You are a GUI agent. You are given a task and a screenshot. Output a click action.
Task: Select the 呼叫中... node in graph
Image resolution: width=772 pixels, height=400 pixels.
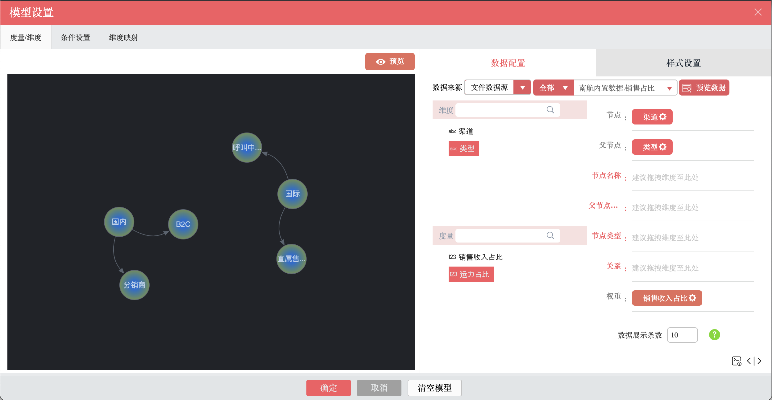tap(247, 148)
